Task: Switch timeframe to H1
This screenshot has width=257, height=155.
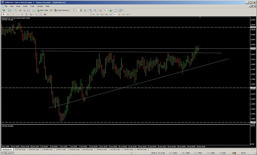Action: click(x=111, y=14)
